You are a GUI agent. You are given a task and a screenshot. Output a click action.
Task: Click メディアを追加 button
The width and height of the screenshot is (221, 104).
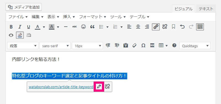coord(24,7)
